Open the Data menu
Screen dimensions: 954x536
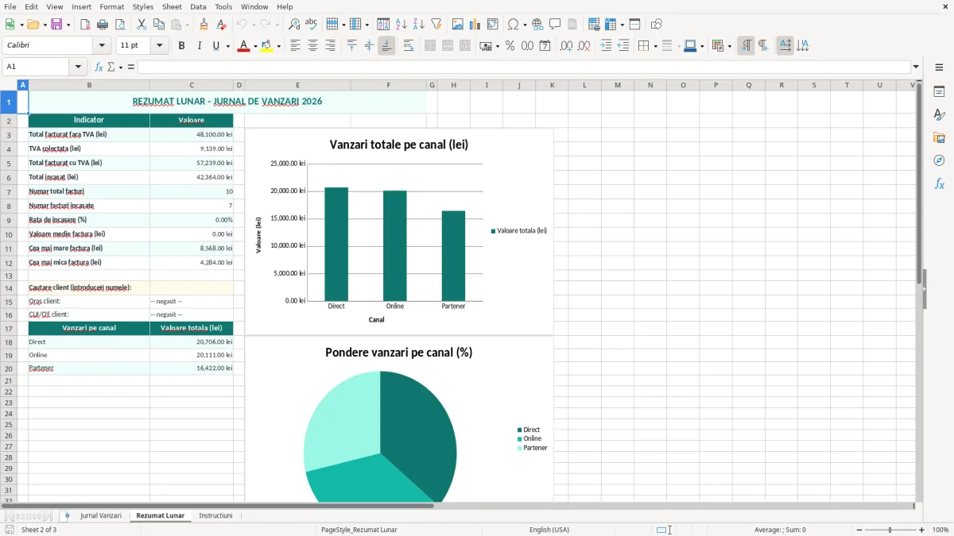(x=198, y=6)
